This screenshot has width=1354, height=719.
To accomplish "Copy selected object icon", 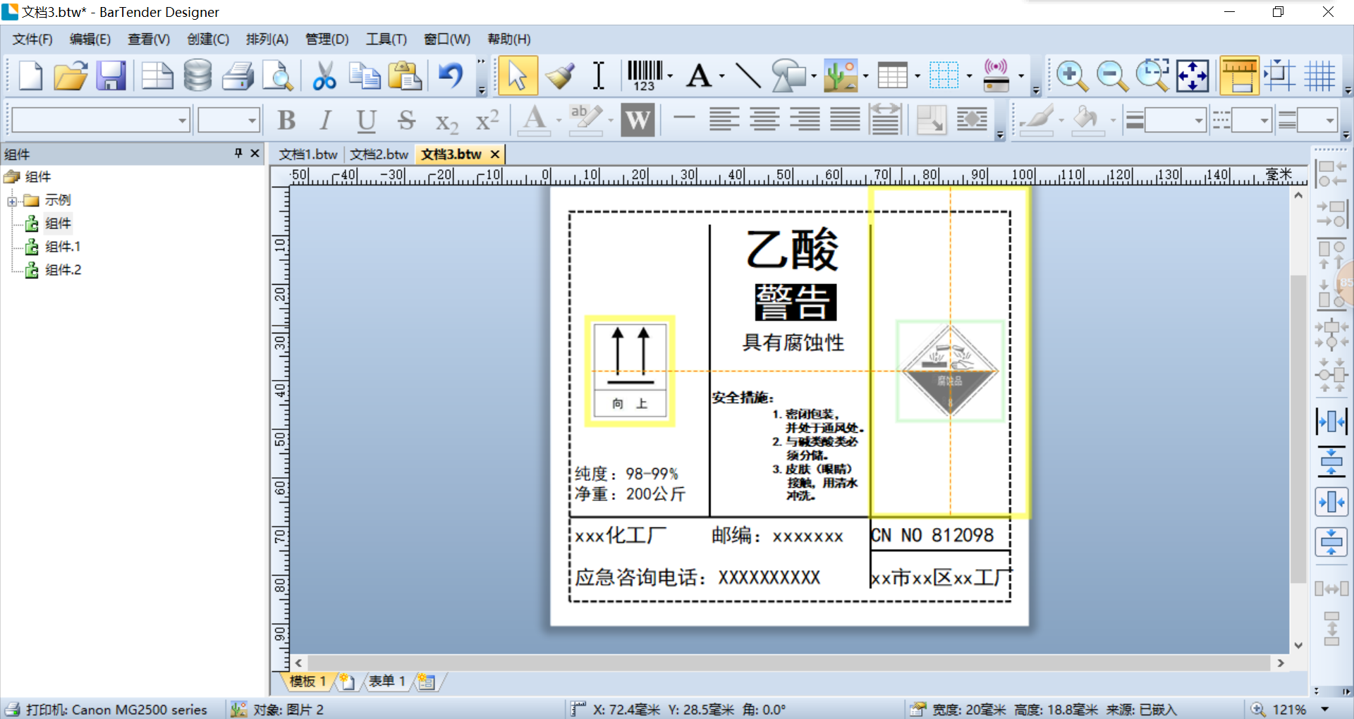I will [365, 75].
